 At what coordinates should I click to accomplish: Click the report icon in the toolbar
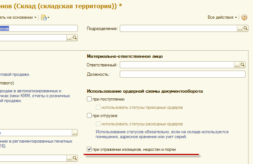(43, 17)
